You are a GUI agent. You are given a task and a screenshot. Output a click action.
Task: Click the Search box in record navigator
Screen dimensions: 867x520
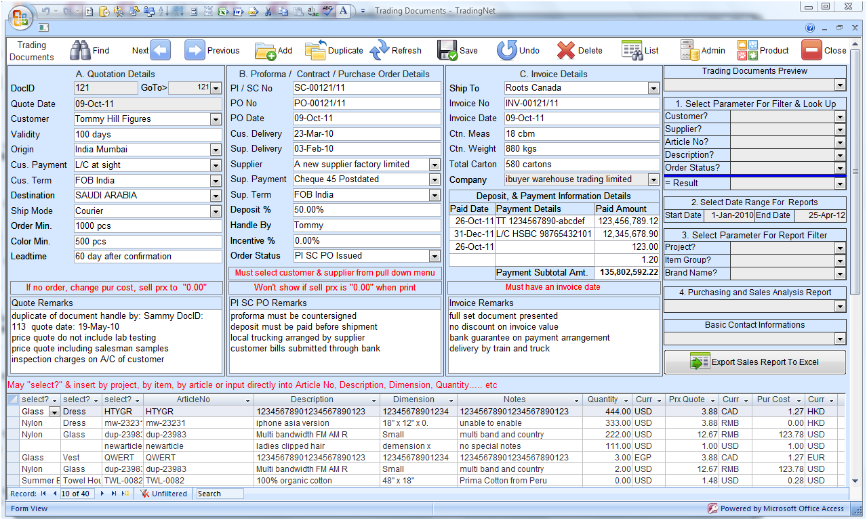pyautogui.click(x=219, y=494)
